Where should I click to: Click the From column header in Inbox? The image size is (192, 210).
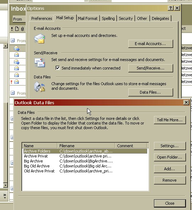[19, 19]
